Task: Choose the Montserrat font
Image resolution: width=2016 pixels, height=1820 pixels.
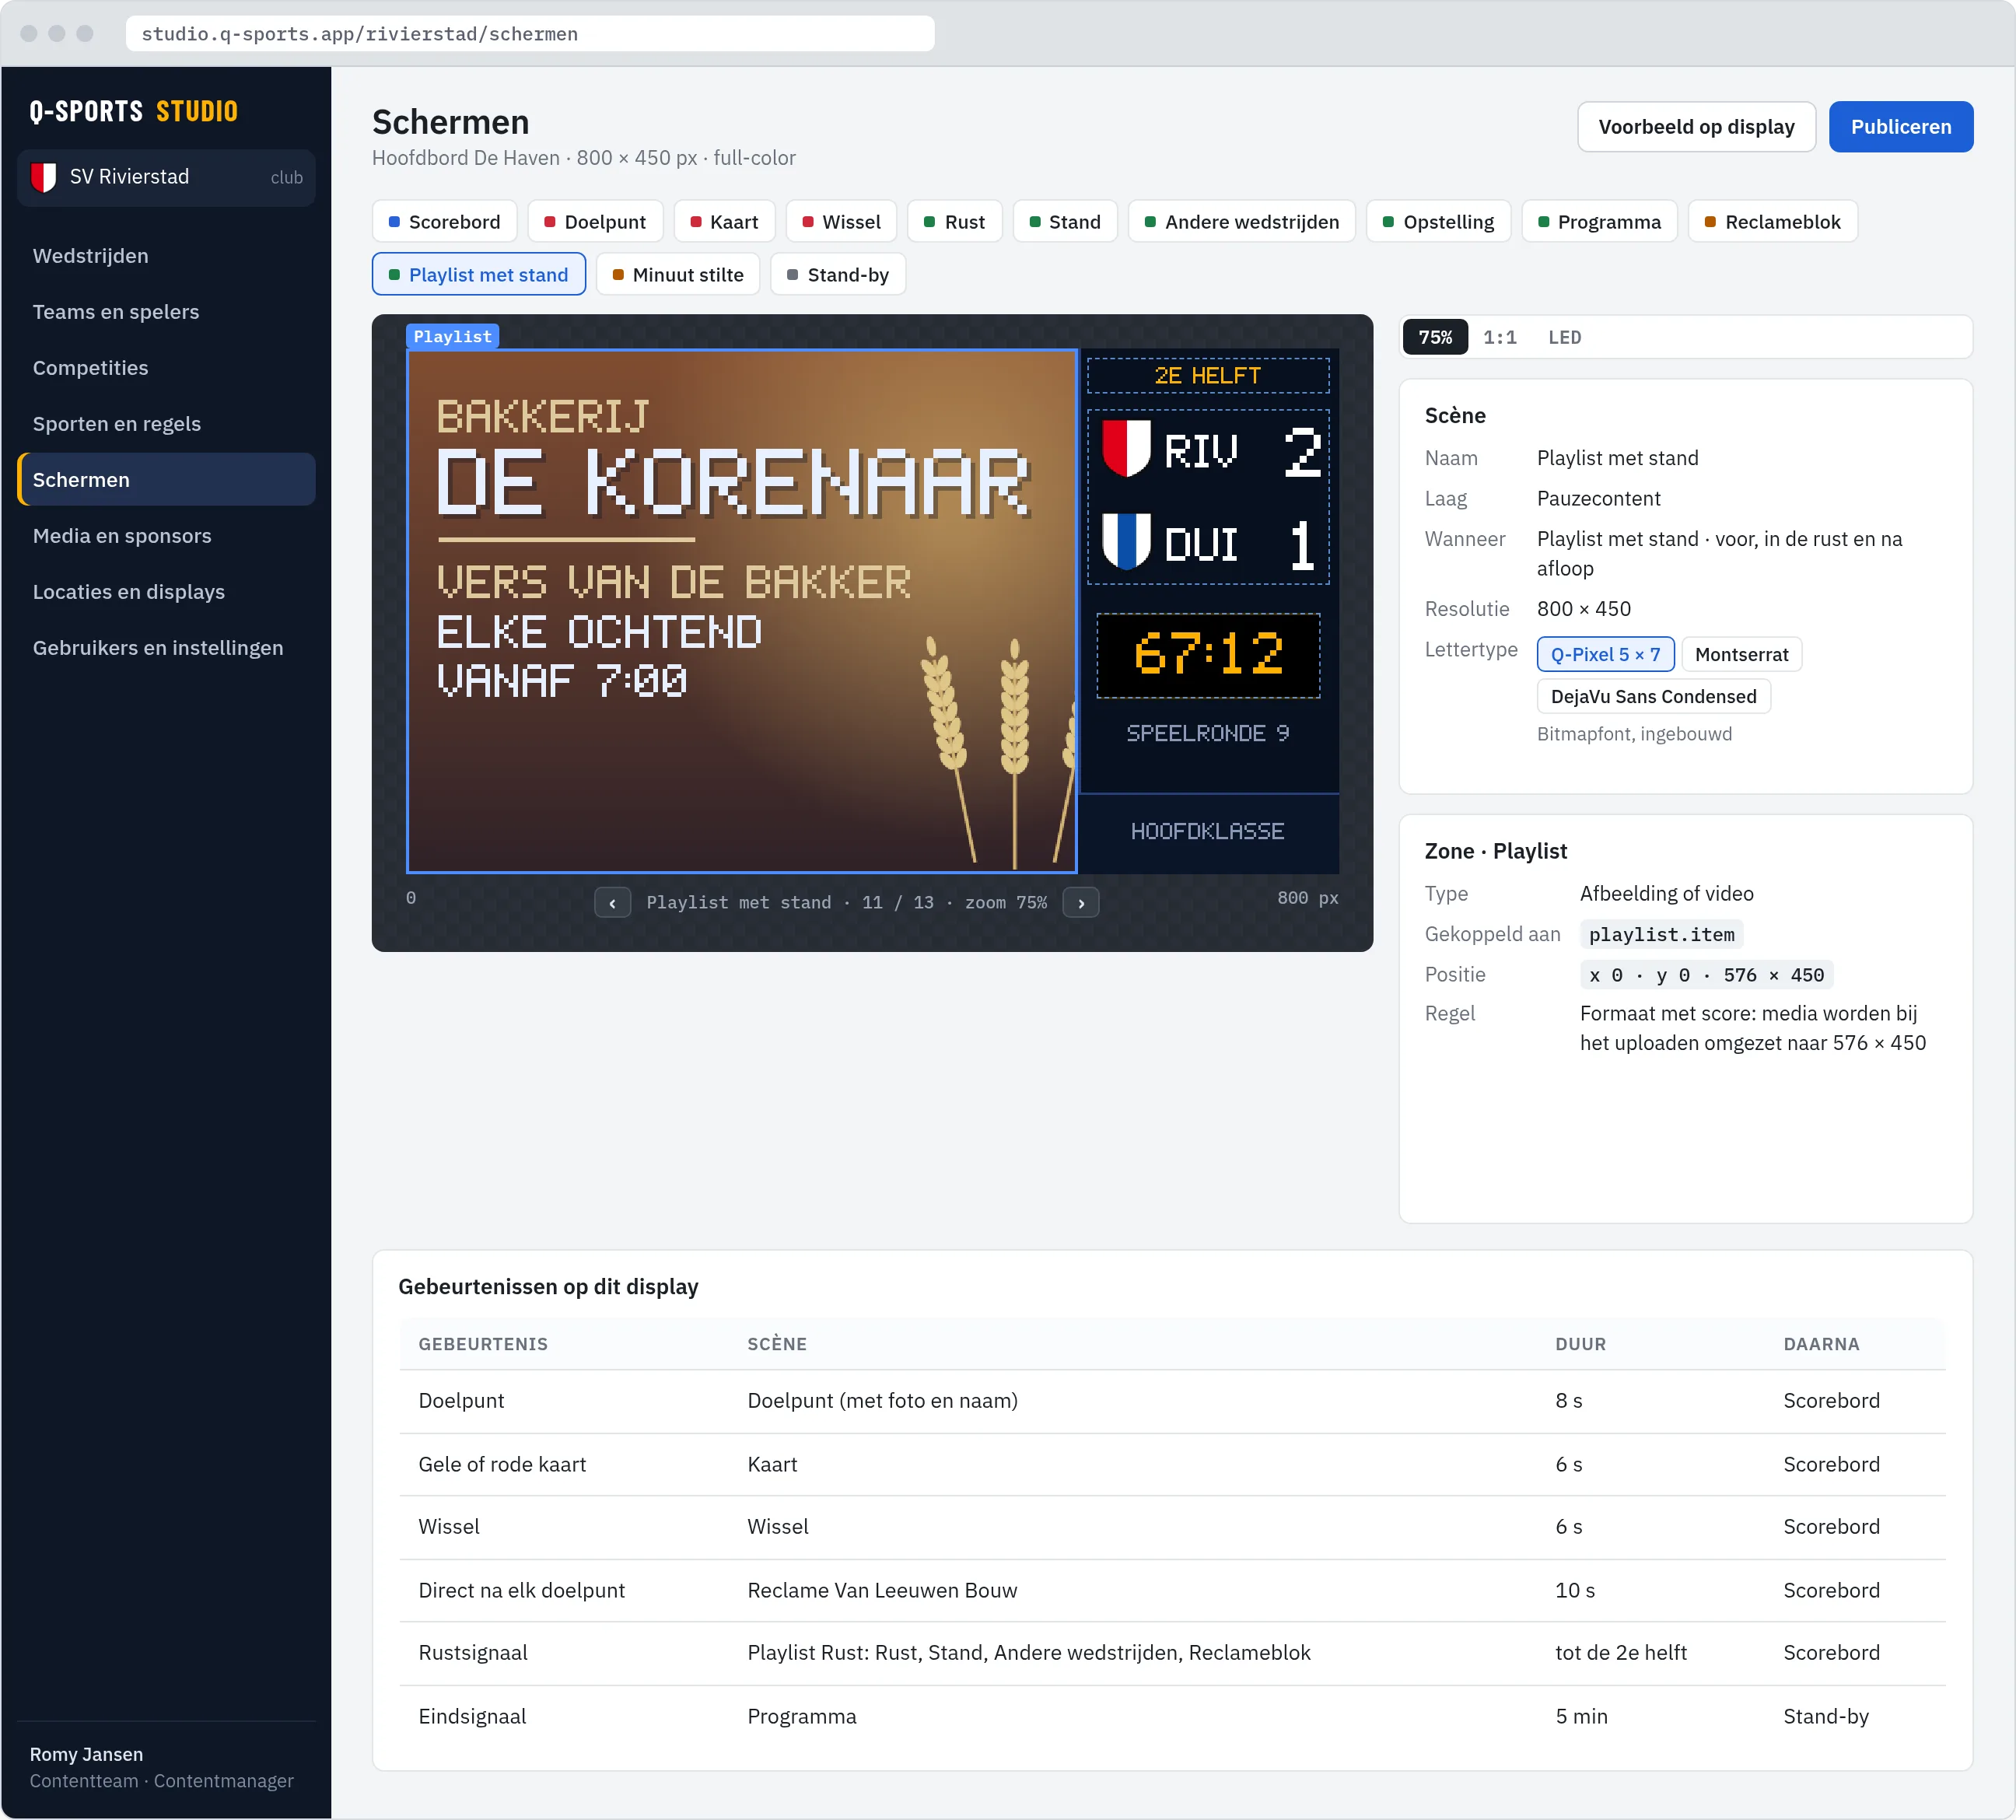Action: [1741, 655]
